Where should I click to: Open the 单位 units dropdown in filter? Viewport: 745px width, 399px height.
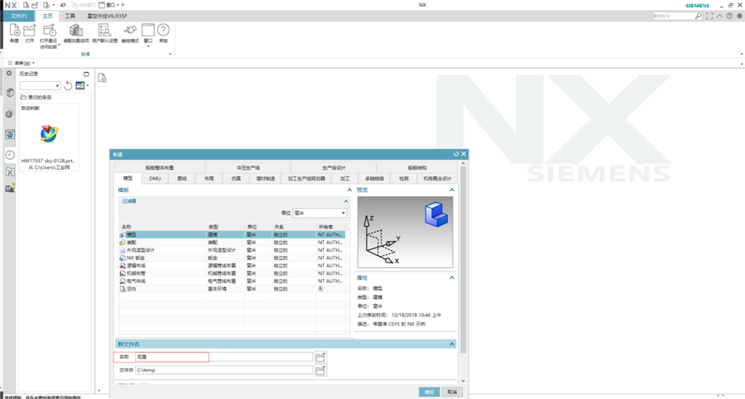tap(344, 214)
